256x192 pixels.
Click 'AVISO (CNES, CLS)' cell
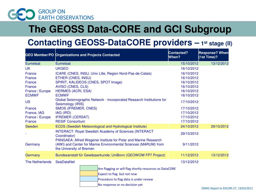tap(72, 87)
